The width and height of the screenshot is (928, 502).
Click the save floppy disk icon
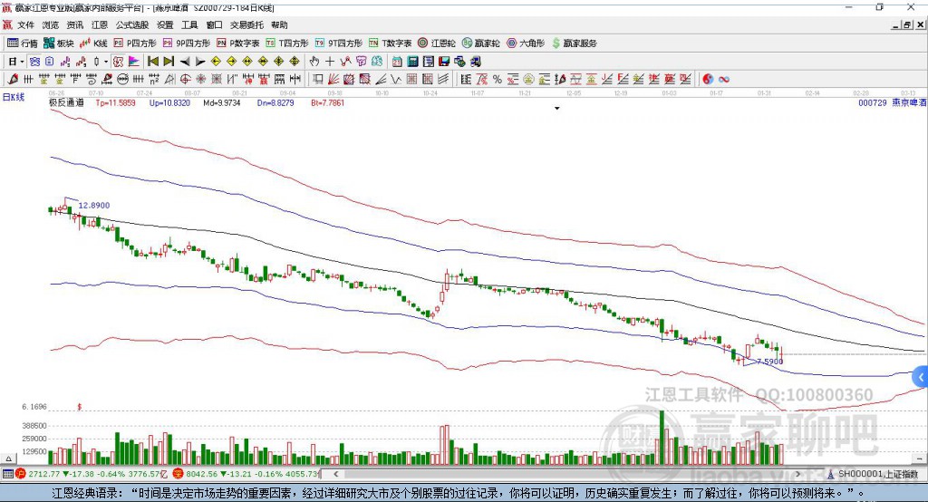pyautogui.click(x=444, y=62)
